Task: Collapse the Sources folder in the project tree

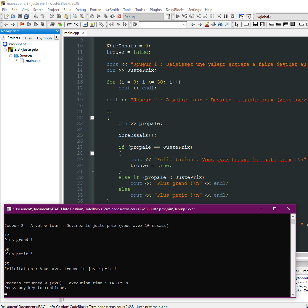Action: 11,55
